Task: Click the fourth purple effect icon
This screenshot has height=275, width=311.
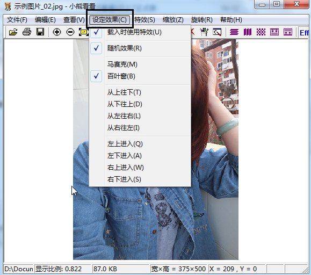Action: tap(274, 32)
